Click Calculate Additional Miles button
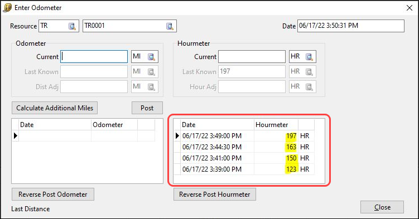The width and height of the screenshot is (419, 219). (x=55, y=108)
